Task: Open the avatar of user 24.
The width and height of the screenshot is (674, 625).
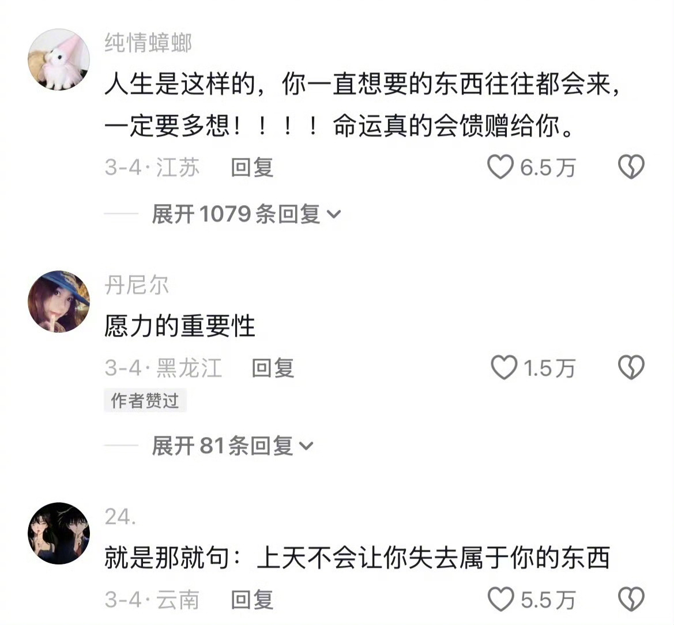Action: pos(59,533)
